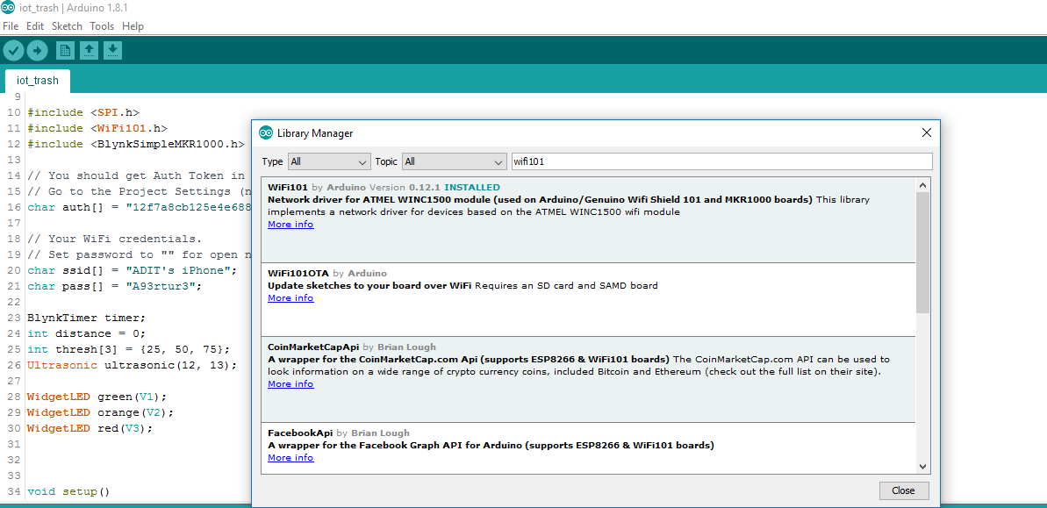Open More info link for CoinMarketCapApi
Viewport: 1047px width, 508px height.
tap(290, 383)
